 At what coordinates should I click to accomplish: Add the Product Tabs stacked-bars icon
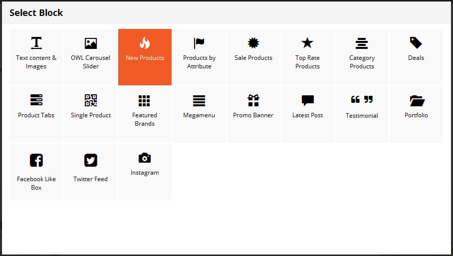(36, 100)
